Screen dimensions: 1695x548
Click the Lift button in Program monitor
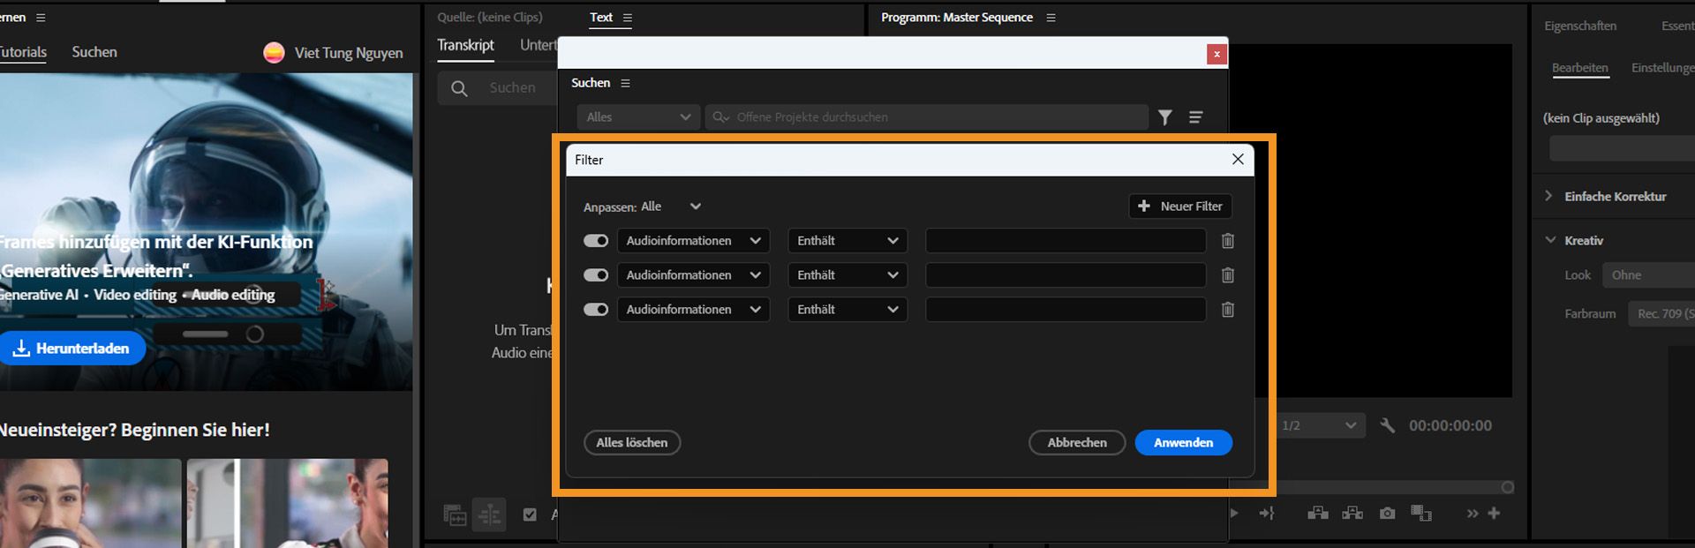tap(1318, 513)
